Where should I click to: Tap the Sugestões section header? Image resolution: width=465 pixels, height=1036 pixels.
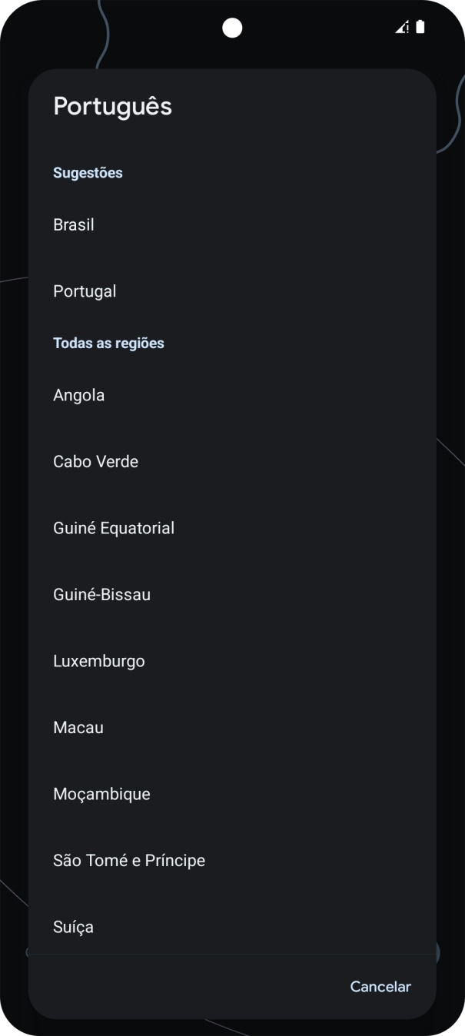click(x=88, y=172)
